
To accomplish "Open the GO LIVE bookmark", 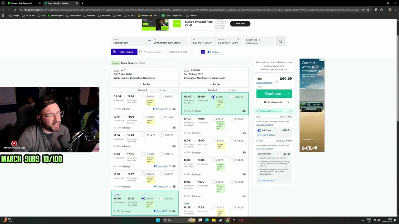I will click(x=191, y=16).
